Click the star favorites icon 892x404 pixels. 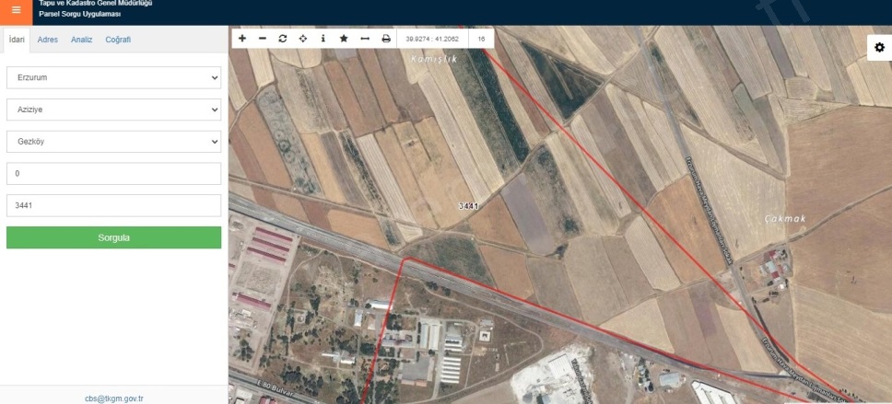[344, 39]
